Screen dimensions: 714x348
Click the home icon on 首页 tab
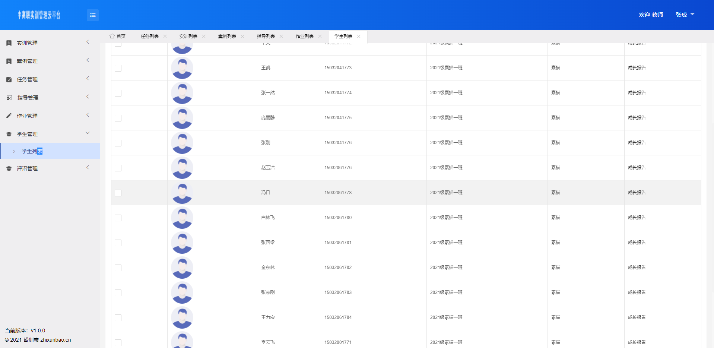[x=112, y=36]
